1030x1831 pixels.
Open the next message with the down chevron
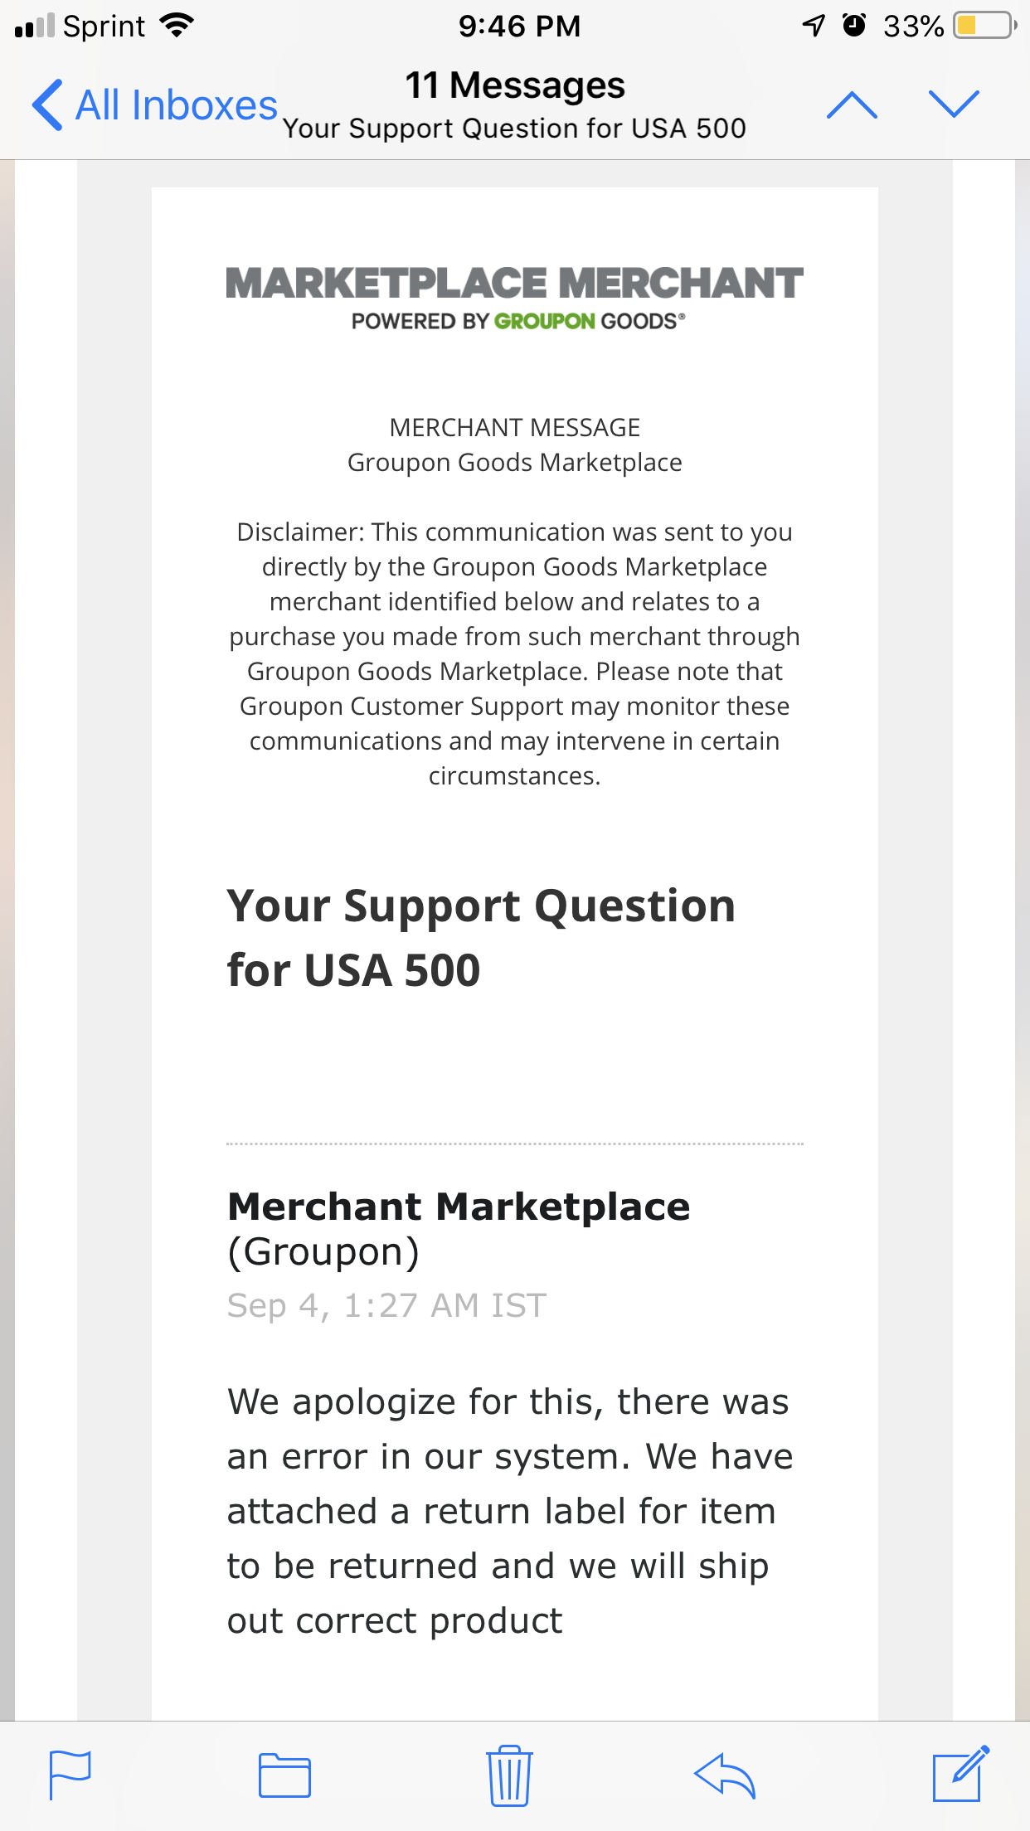click(955, 104)
